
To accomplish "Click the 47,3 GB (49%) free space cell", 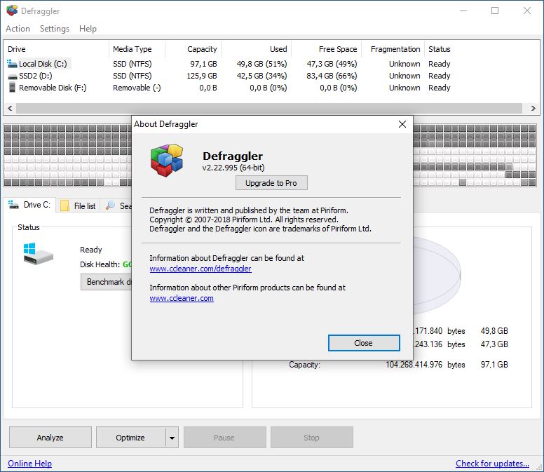I will click(332, 64).
